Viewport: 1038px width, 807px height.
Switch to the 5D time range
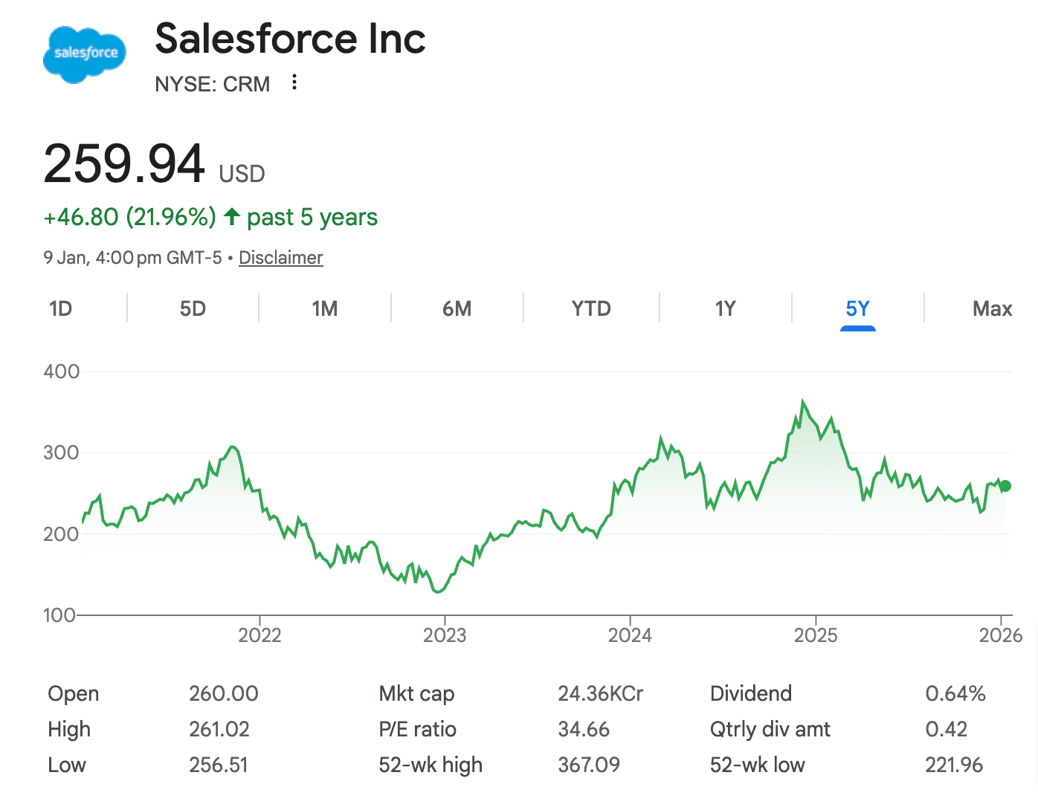pyautogui.click(x=193, y=308)
